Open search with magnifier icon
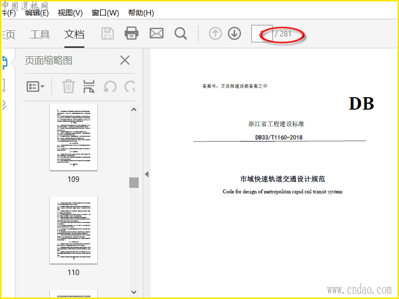The height and width of the screenshot is (299, 399). 181,33
